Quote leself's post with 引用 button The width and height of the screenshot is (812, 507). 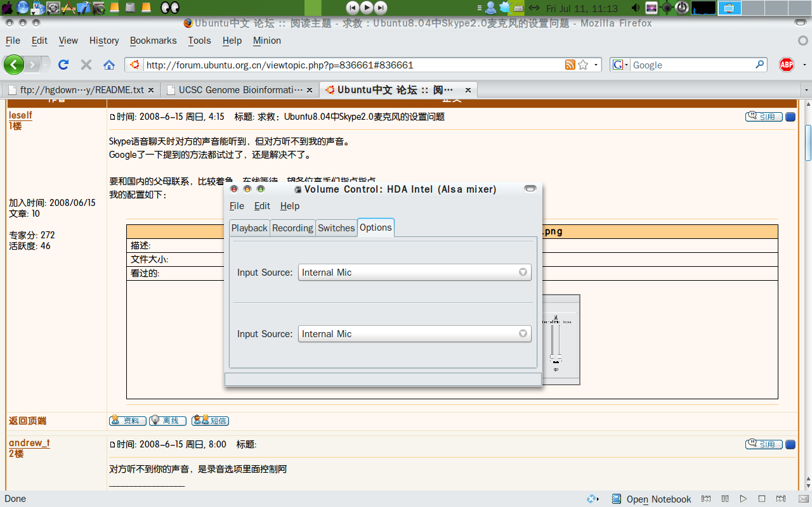(764, 117)
